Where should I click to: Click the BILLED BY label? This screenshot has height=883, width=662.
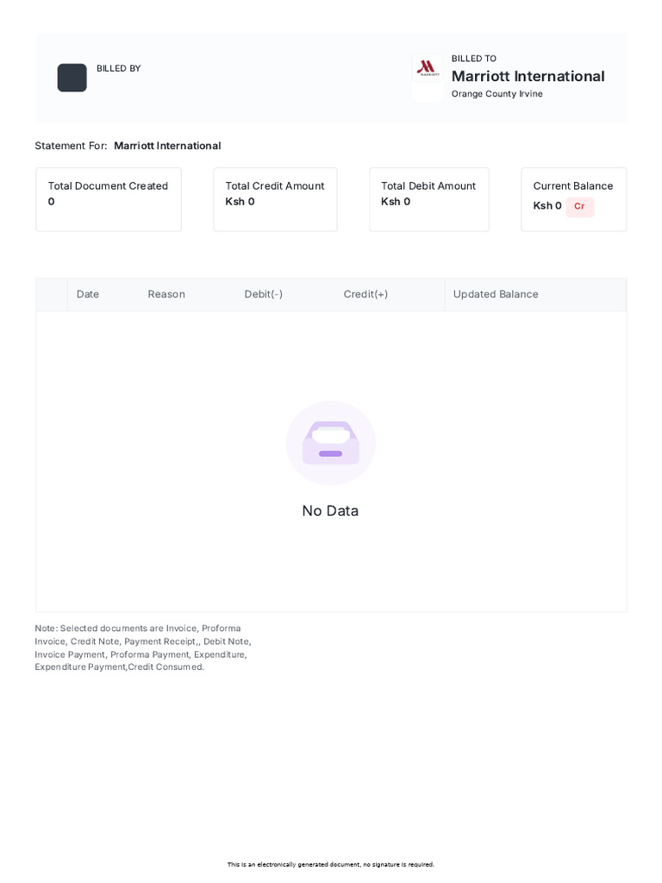tap(118, 69)
